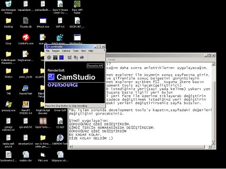
Task: Select the DAEMON Tools shortcut icon
Action: pyautogui.click(x=60, y=138)
